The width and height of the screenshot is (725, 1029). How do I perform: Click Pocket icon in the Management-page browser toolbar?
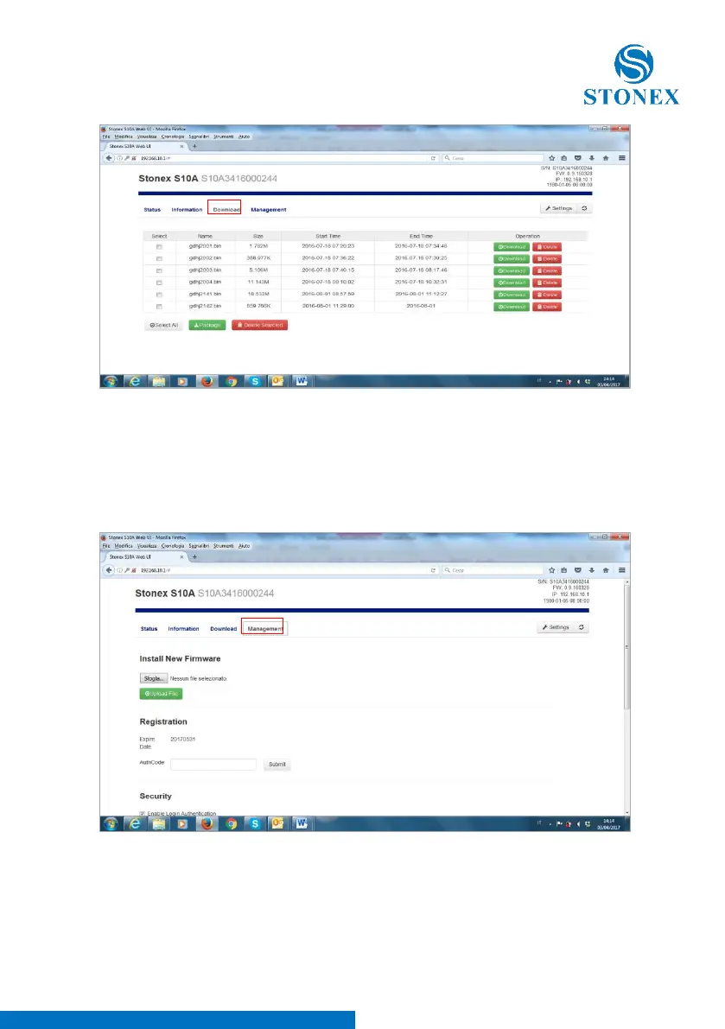[577, 570]
